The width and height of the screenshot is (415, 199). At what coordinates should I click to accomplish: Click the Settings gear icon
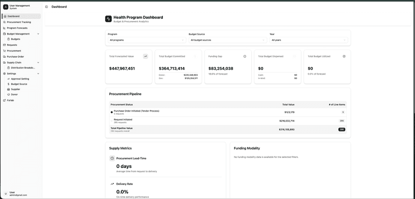tap(4, 73)
